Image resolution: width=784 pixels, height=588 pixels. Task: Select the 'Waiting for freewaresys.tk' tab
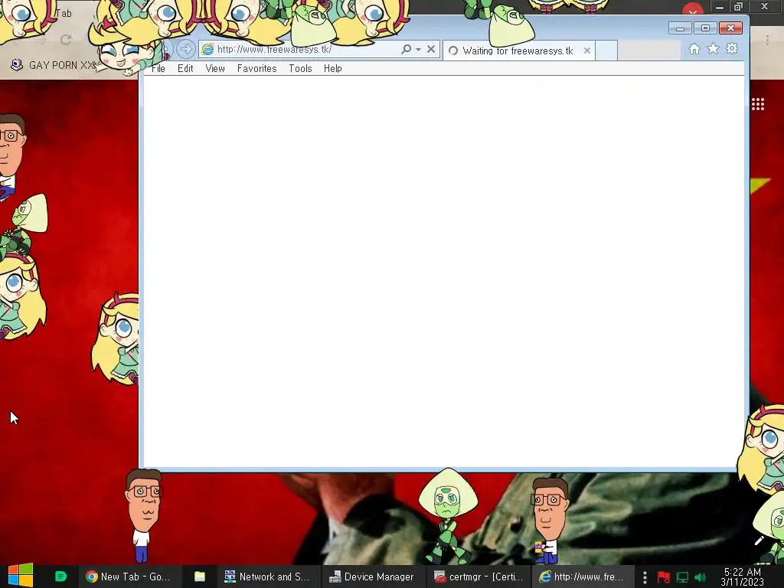pyautogui.click(x=518, y=51)
